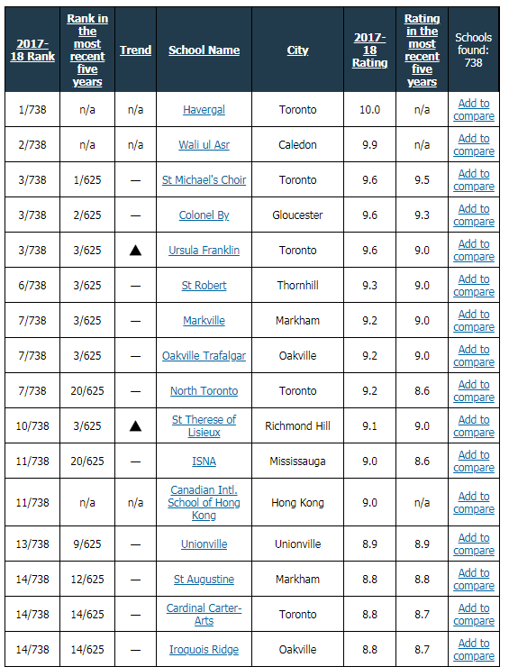Sort by the 2017-18 Rank column header
509x667 pixels.
tap(32, 50)
